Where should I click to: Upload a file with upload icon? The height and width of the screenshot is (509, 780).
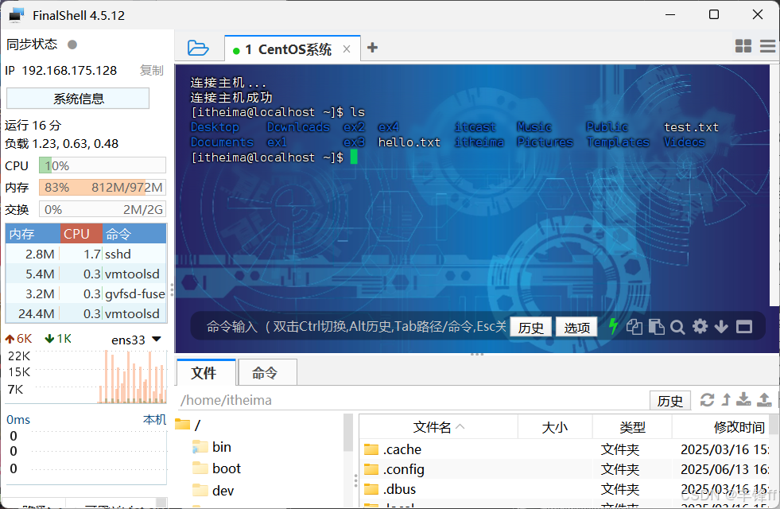pos(764,399)
